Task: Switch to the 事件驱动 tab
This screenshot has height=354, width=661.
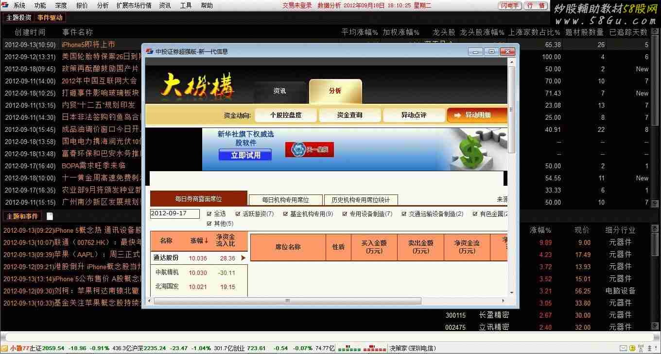Action: pyautogui.click(x=50, y=17)
